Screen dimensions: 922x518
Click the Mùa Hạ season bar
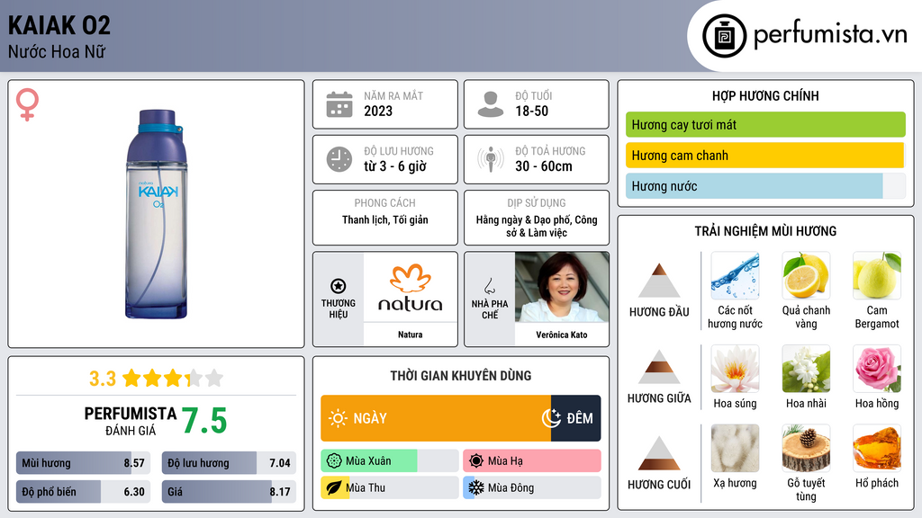click(x=531, y=460)
